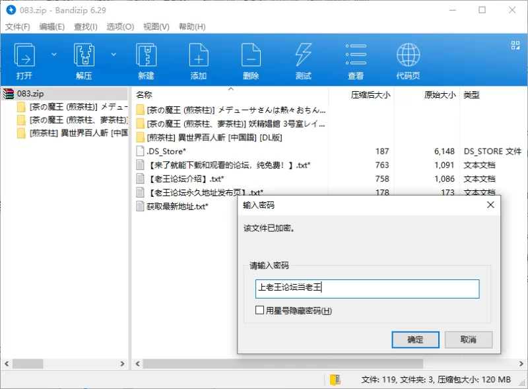Open the 编辑(E) menu
This screenshot has height=389, width=528.
click(52, 26)
